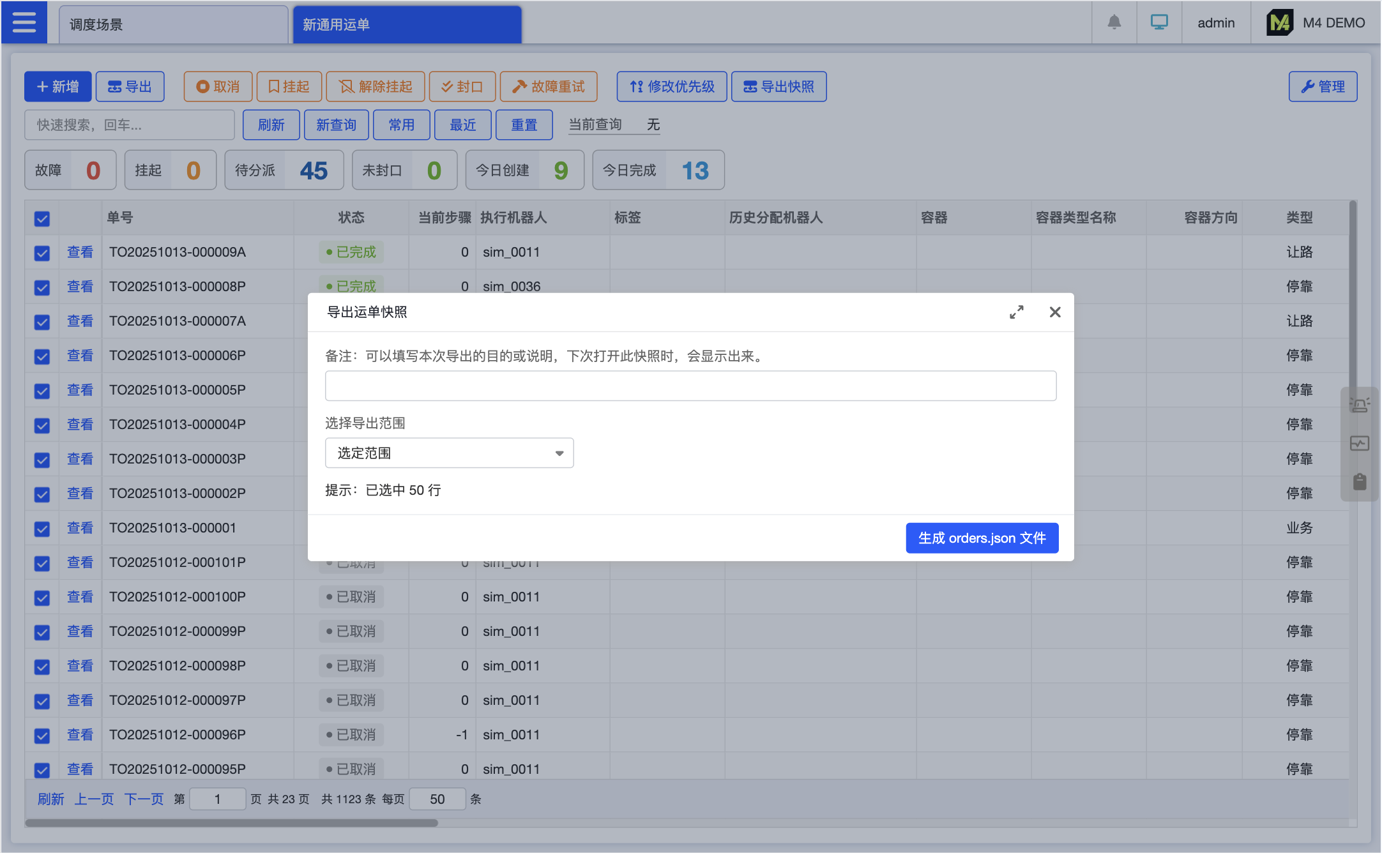Image resolution: width=1382 pixels, height=853 pixels.
Task: Select the 新通用运单 tab
Action: click(407, 24)
